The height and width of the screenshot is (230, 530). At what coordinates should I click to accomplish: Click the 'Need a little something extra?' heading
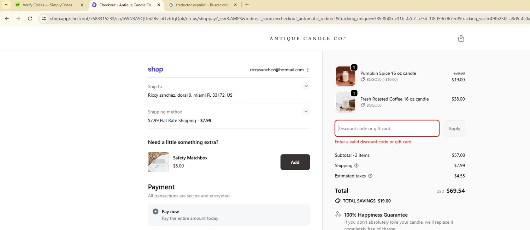point(183,142)
